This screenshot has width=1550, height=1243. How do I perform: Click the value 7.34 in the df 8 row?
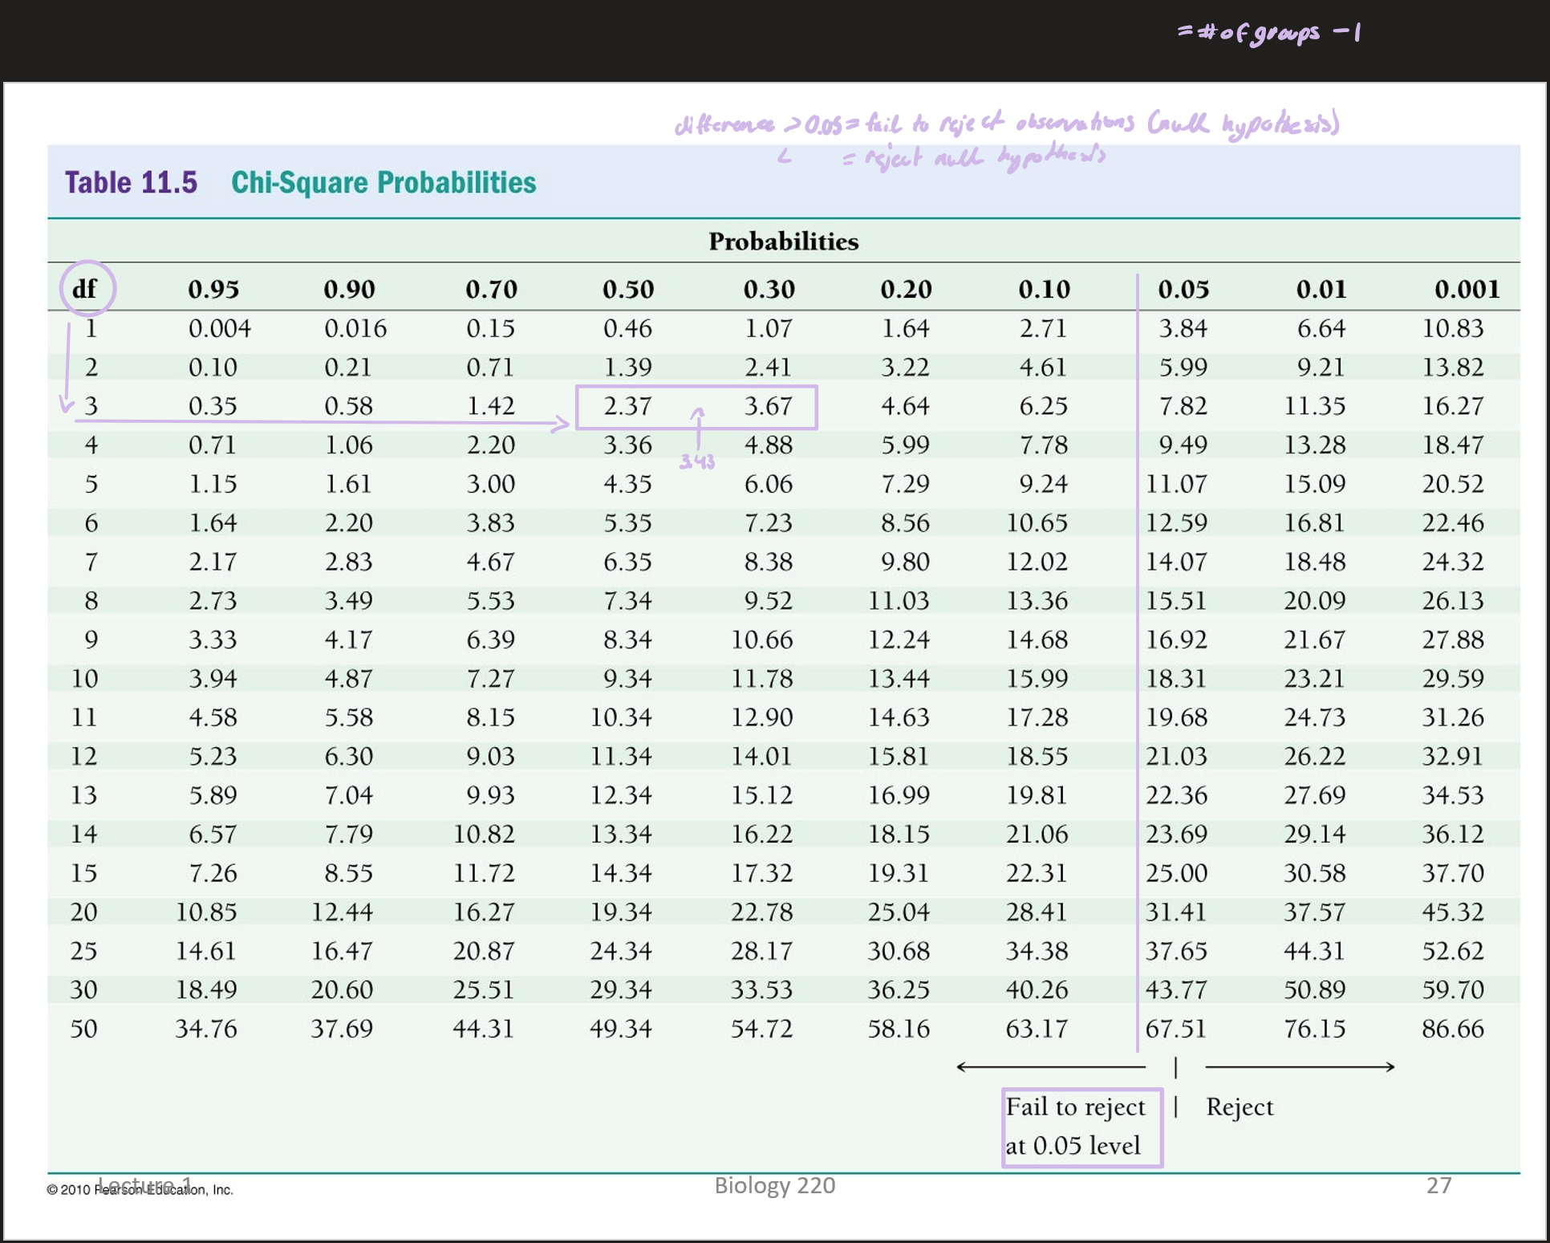[627, 601]
